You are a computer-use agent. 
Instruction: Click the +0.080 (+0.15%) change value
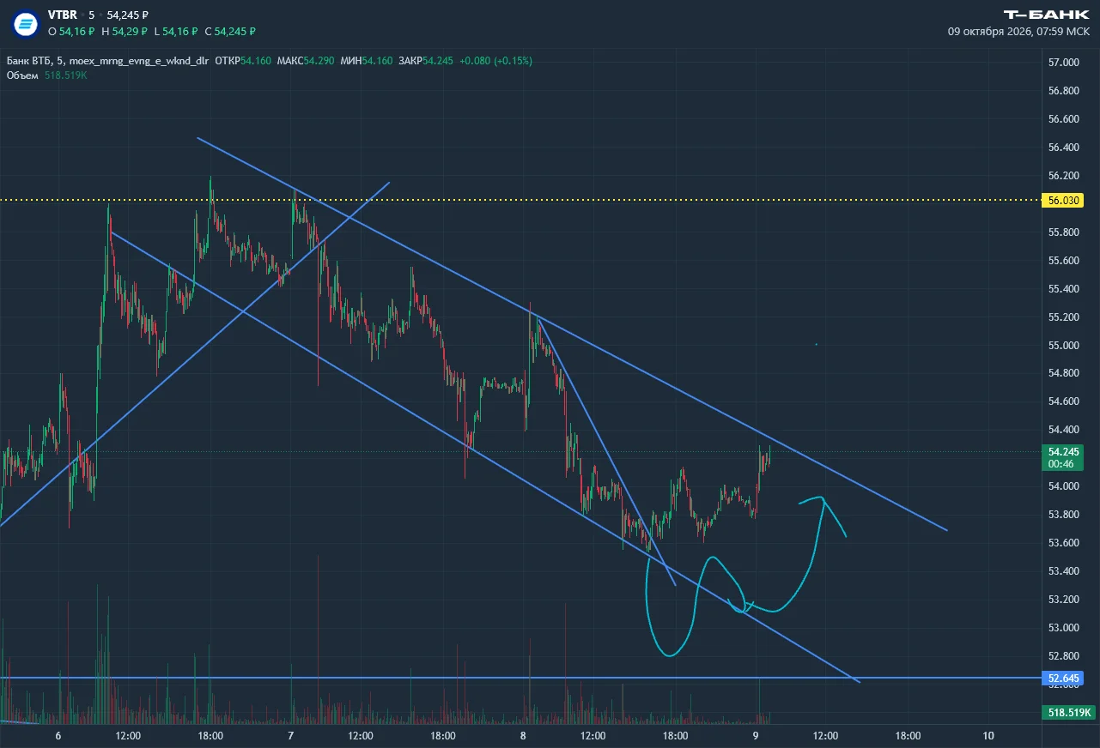tap(496, 61)
